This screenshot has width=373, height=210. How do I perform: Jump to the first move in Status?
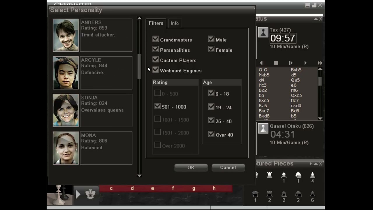tap(262, 63)
